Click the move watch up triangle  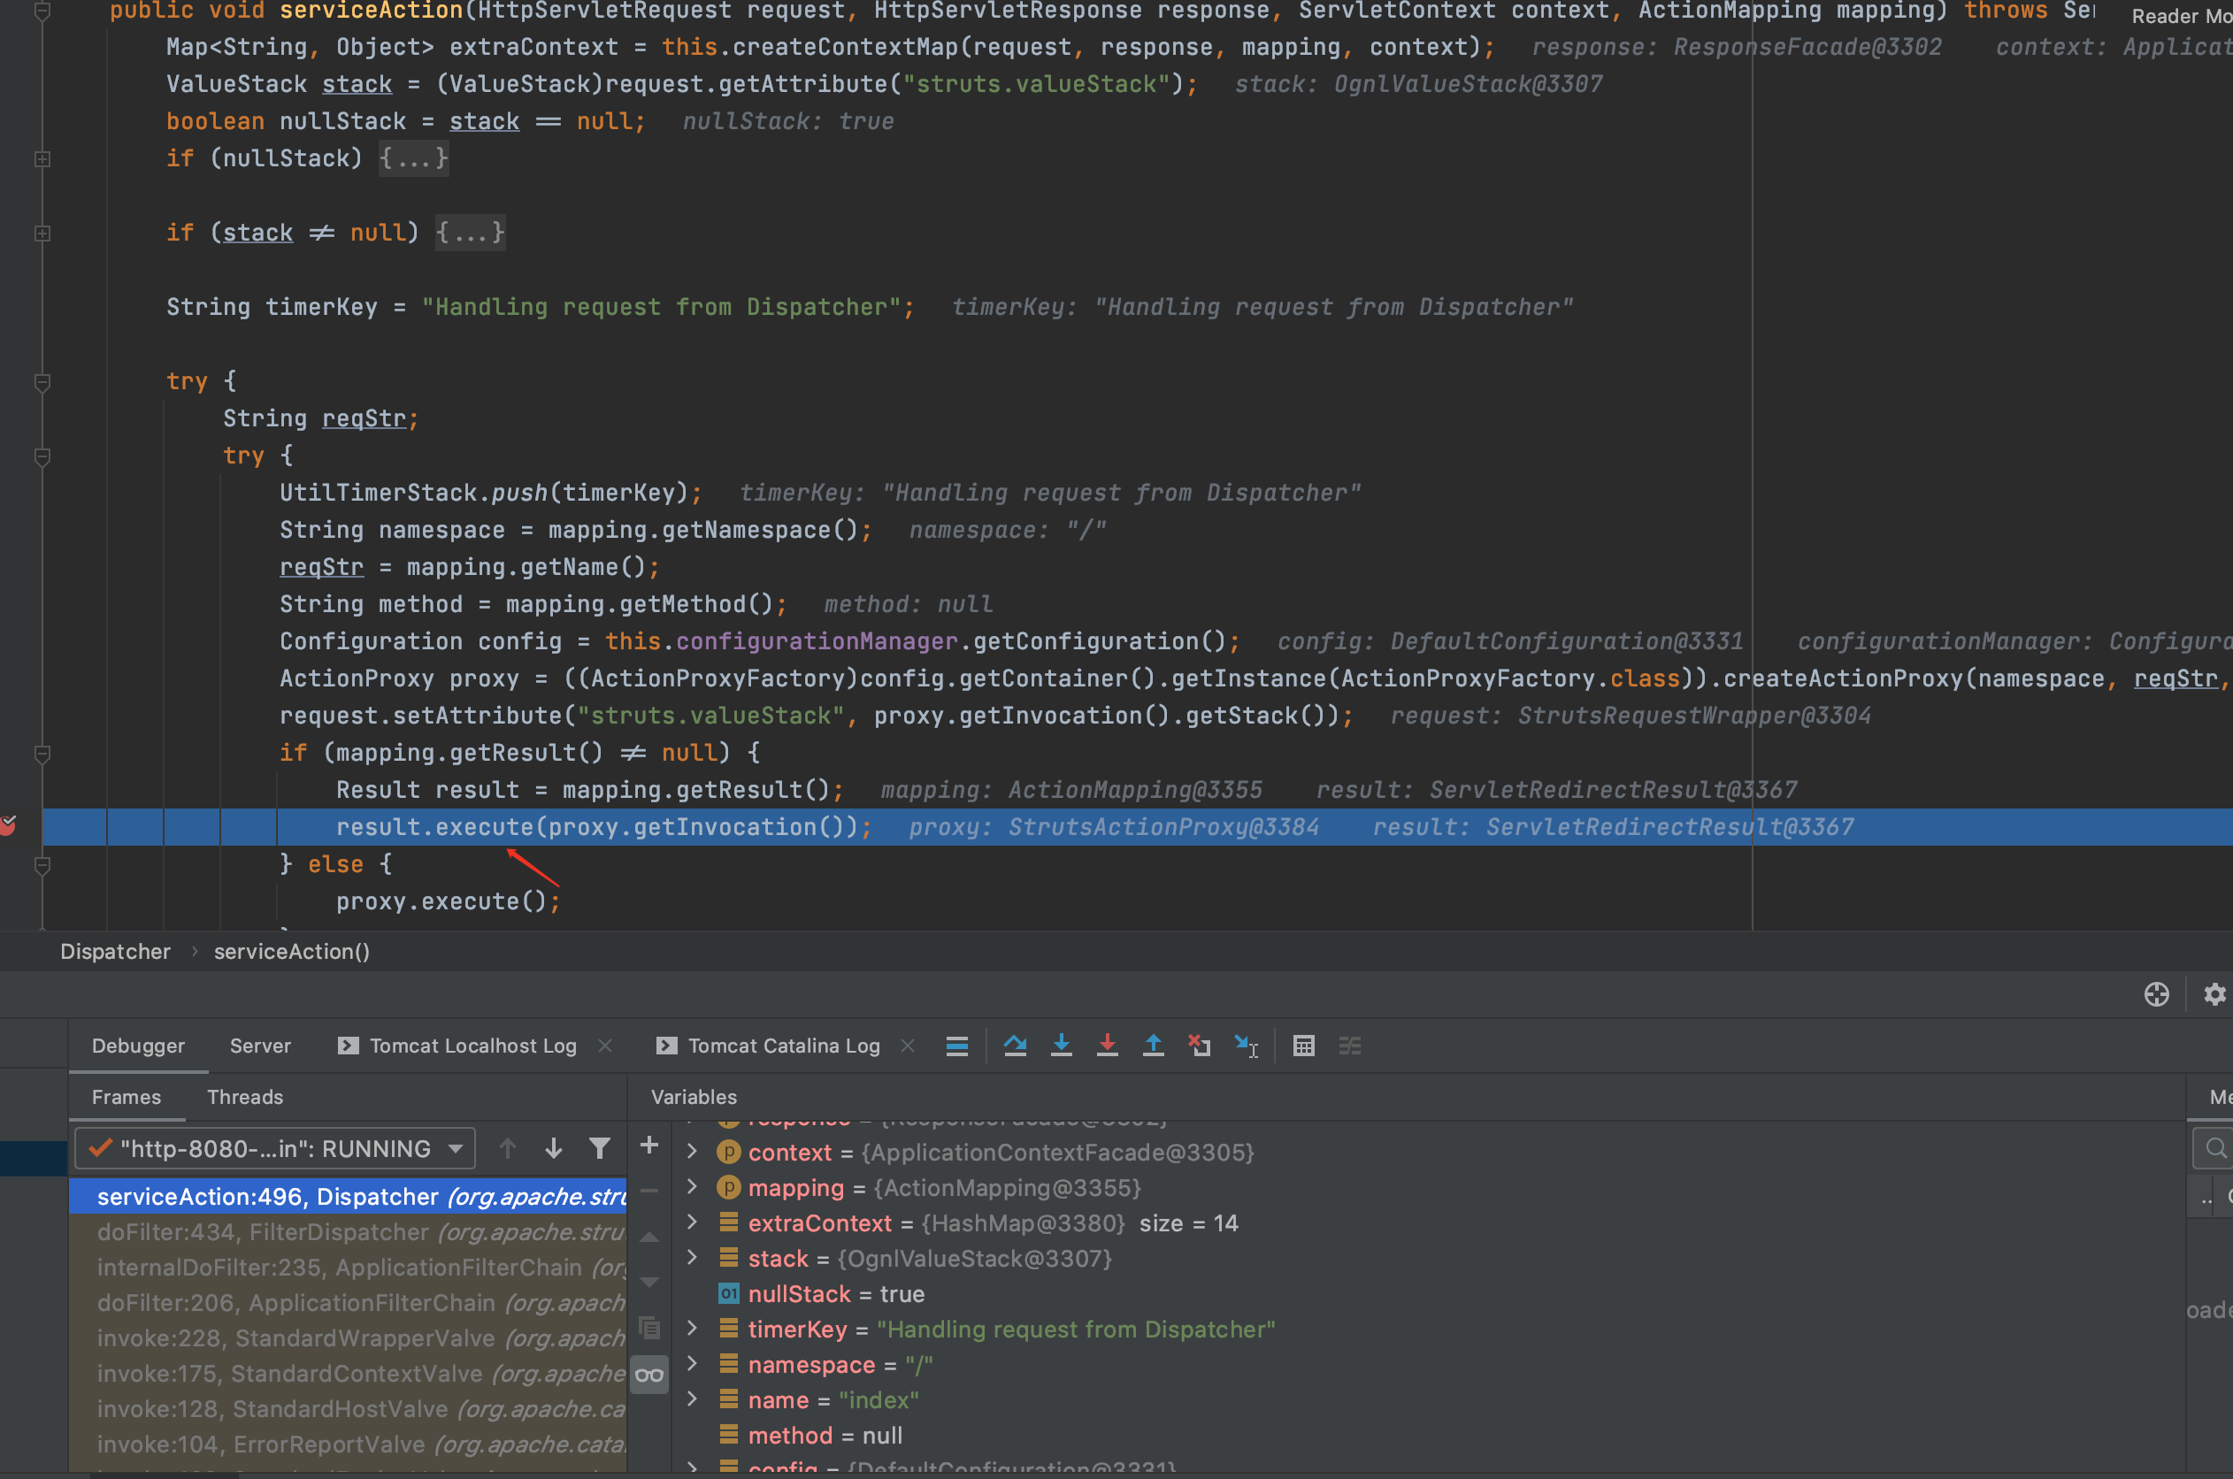[x=649, y=1237]
